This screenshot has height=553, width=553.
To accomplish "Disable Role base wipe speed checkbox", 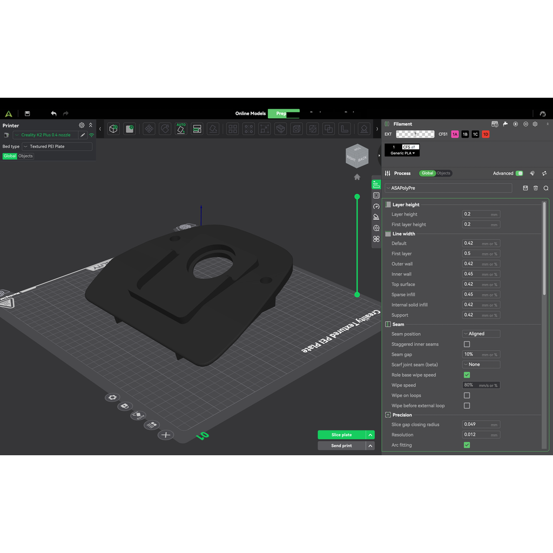I will coord(467,375).
